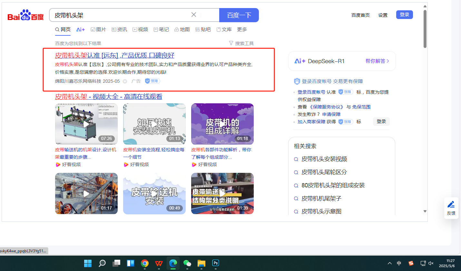
Task: Click the WPS Office taskbar icon
Action: point(159,263)
